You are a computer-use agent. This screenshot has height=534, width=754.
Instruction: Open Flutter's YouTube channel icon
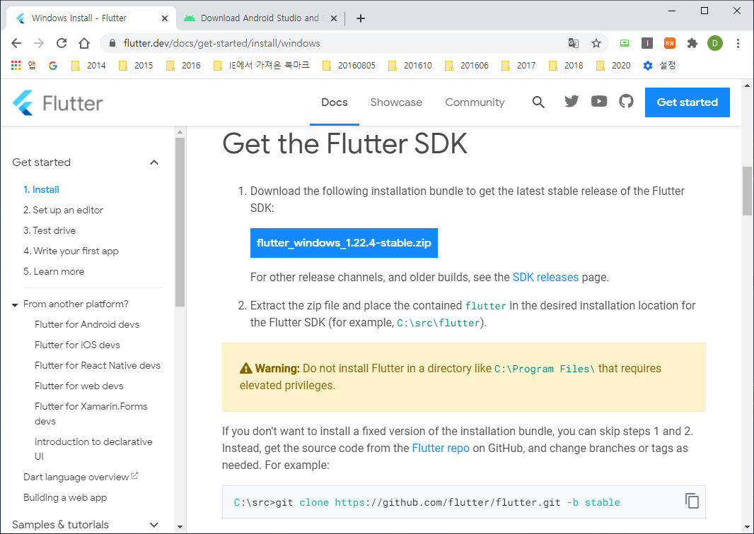click(x=598, y=101)
